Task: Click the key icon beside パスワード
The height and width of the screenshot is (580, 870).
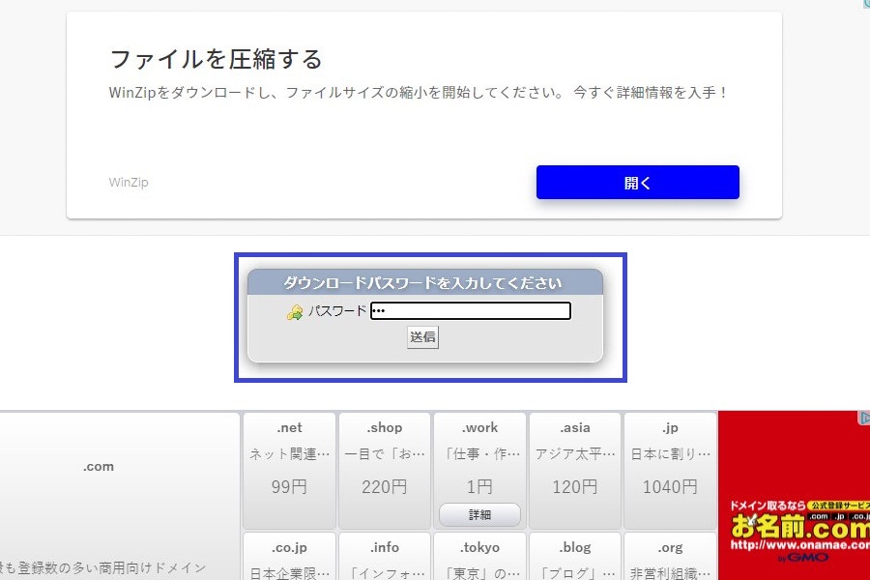Action: (x=295, y=312)
